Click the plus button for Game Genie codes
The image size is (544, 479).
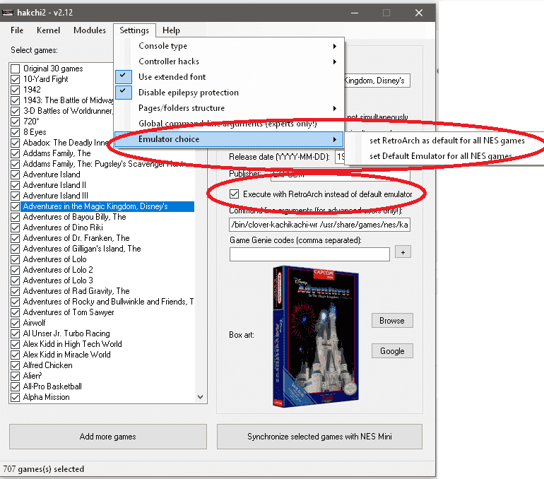click(403, 252)
